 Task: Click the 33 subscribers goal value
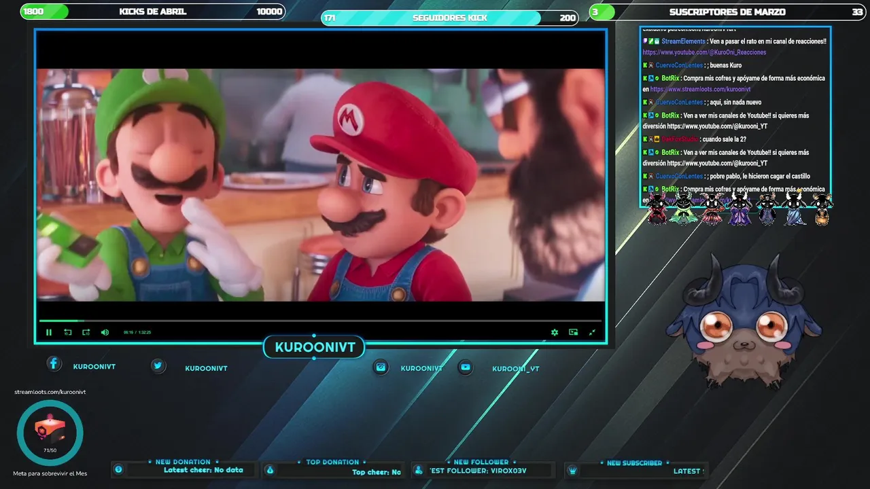[x=857, y=12]
